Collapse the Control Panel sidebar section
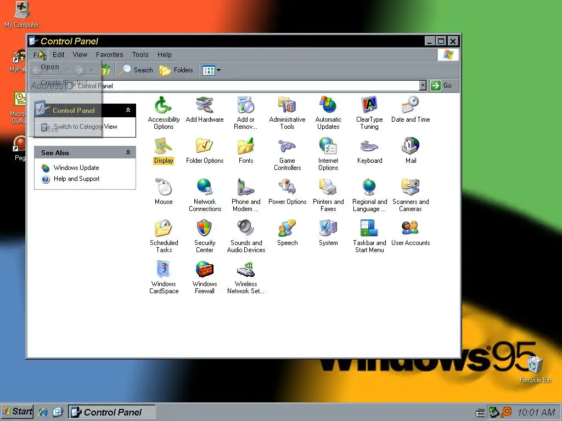The width and height of the screenshot is (562, 421). [x=128, y=110]
